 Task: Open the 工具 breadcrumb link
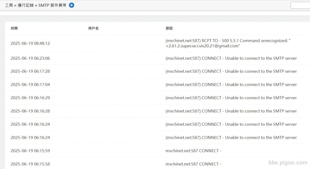tap(9, 5)
